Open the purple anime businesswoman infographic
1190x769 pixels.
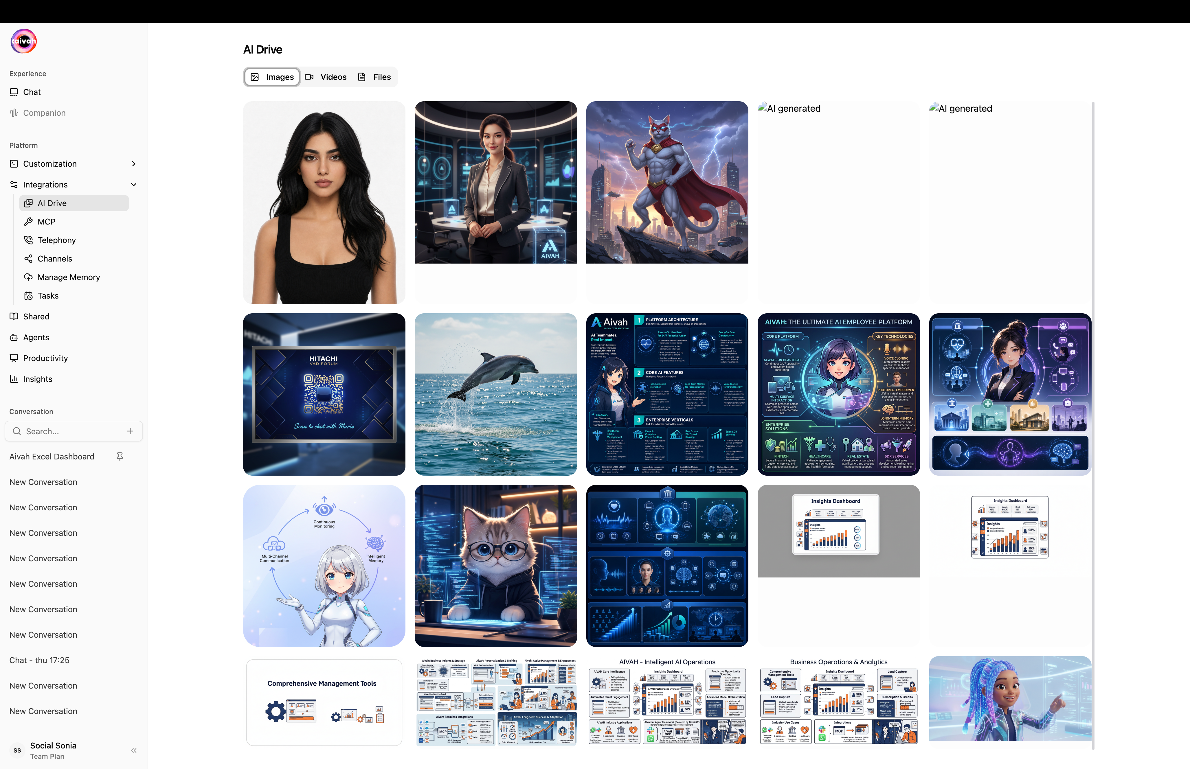tap(1010, 395)
